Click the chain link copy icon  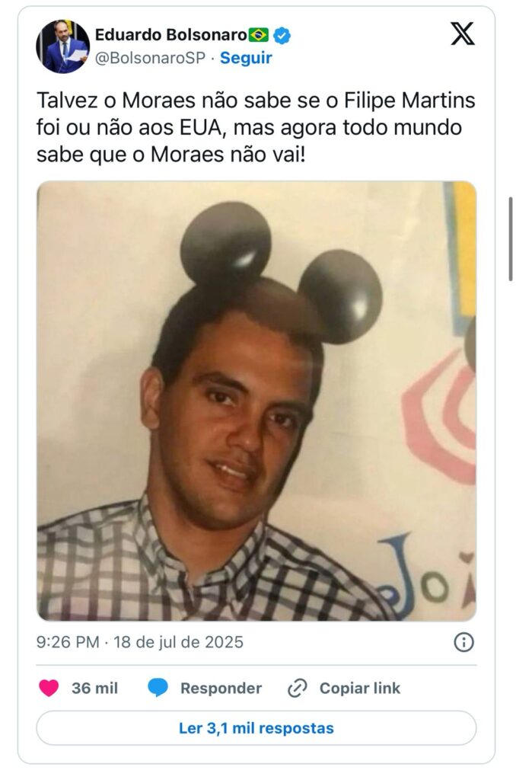pyautogui.click(x=298, y=688)
